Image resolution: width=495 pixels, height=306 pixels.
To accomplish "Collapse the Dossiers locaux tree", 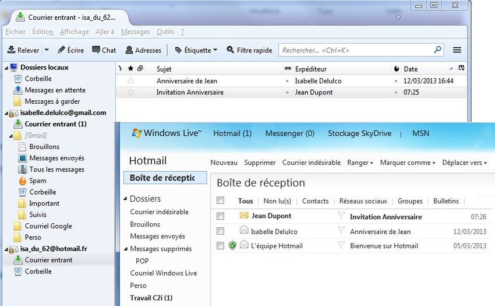I will pos(6,68).
